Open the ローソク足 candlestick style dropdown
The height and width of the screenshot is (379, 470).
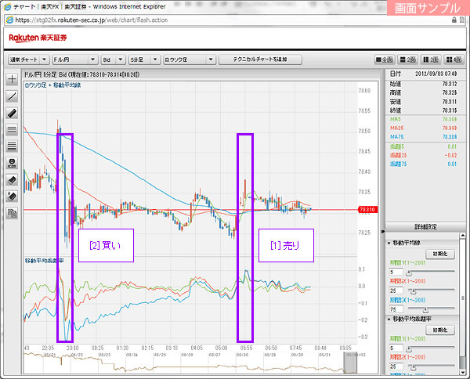click(x=189, y=60)
